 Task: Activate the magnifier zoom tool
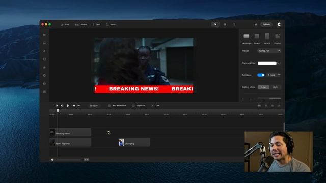point(234,24)
